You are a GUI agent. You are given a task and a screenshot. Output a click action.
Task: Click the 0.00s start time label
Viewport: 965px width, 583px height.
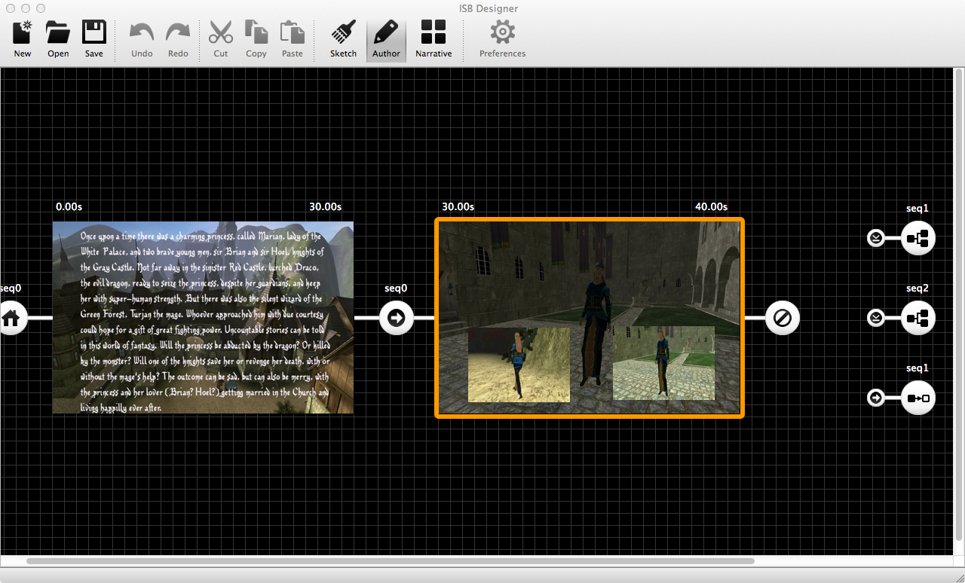(69, 206)
